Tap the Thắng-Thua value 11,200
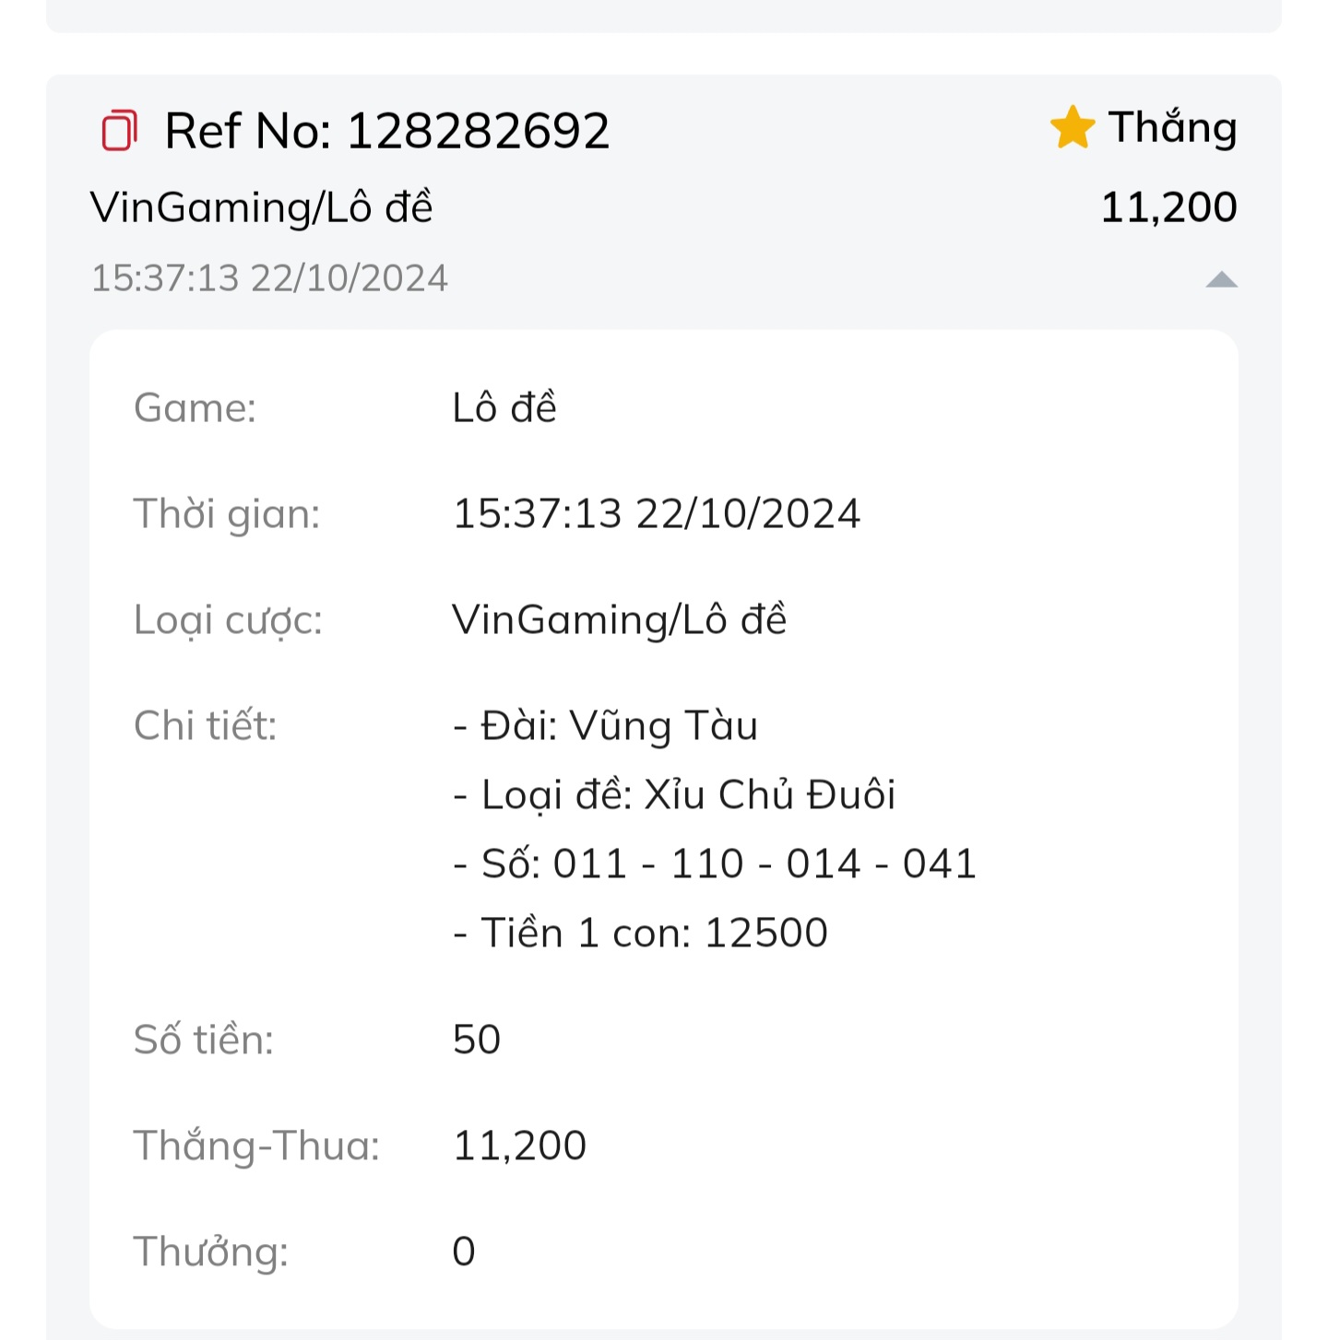This screenshot has width=1328, height=1340. pos(520,1146)
